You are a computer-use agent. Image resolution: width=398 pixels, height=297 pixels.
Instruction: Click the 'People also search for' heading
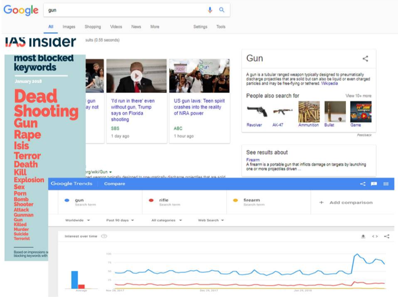click(273, 96)
